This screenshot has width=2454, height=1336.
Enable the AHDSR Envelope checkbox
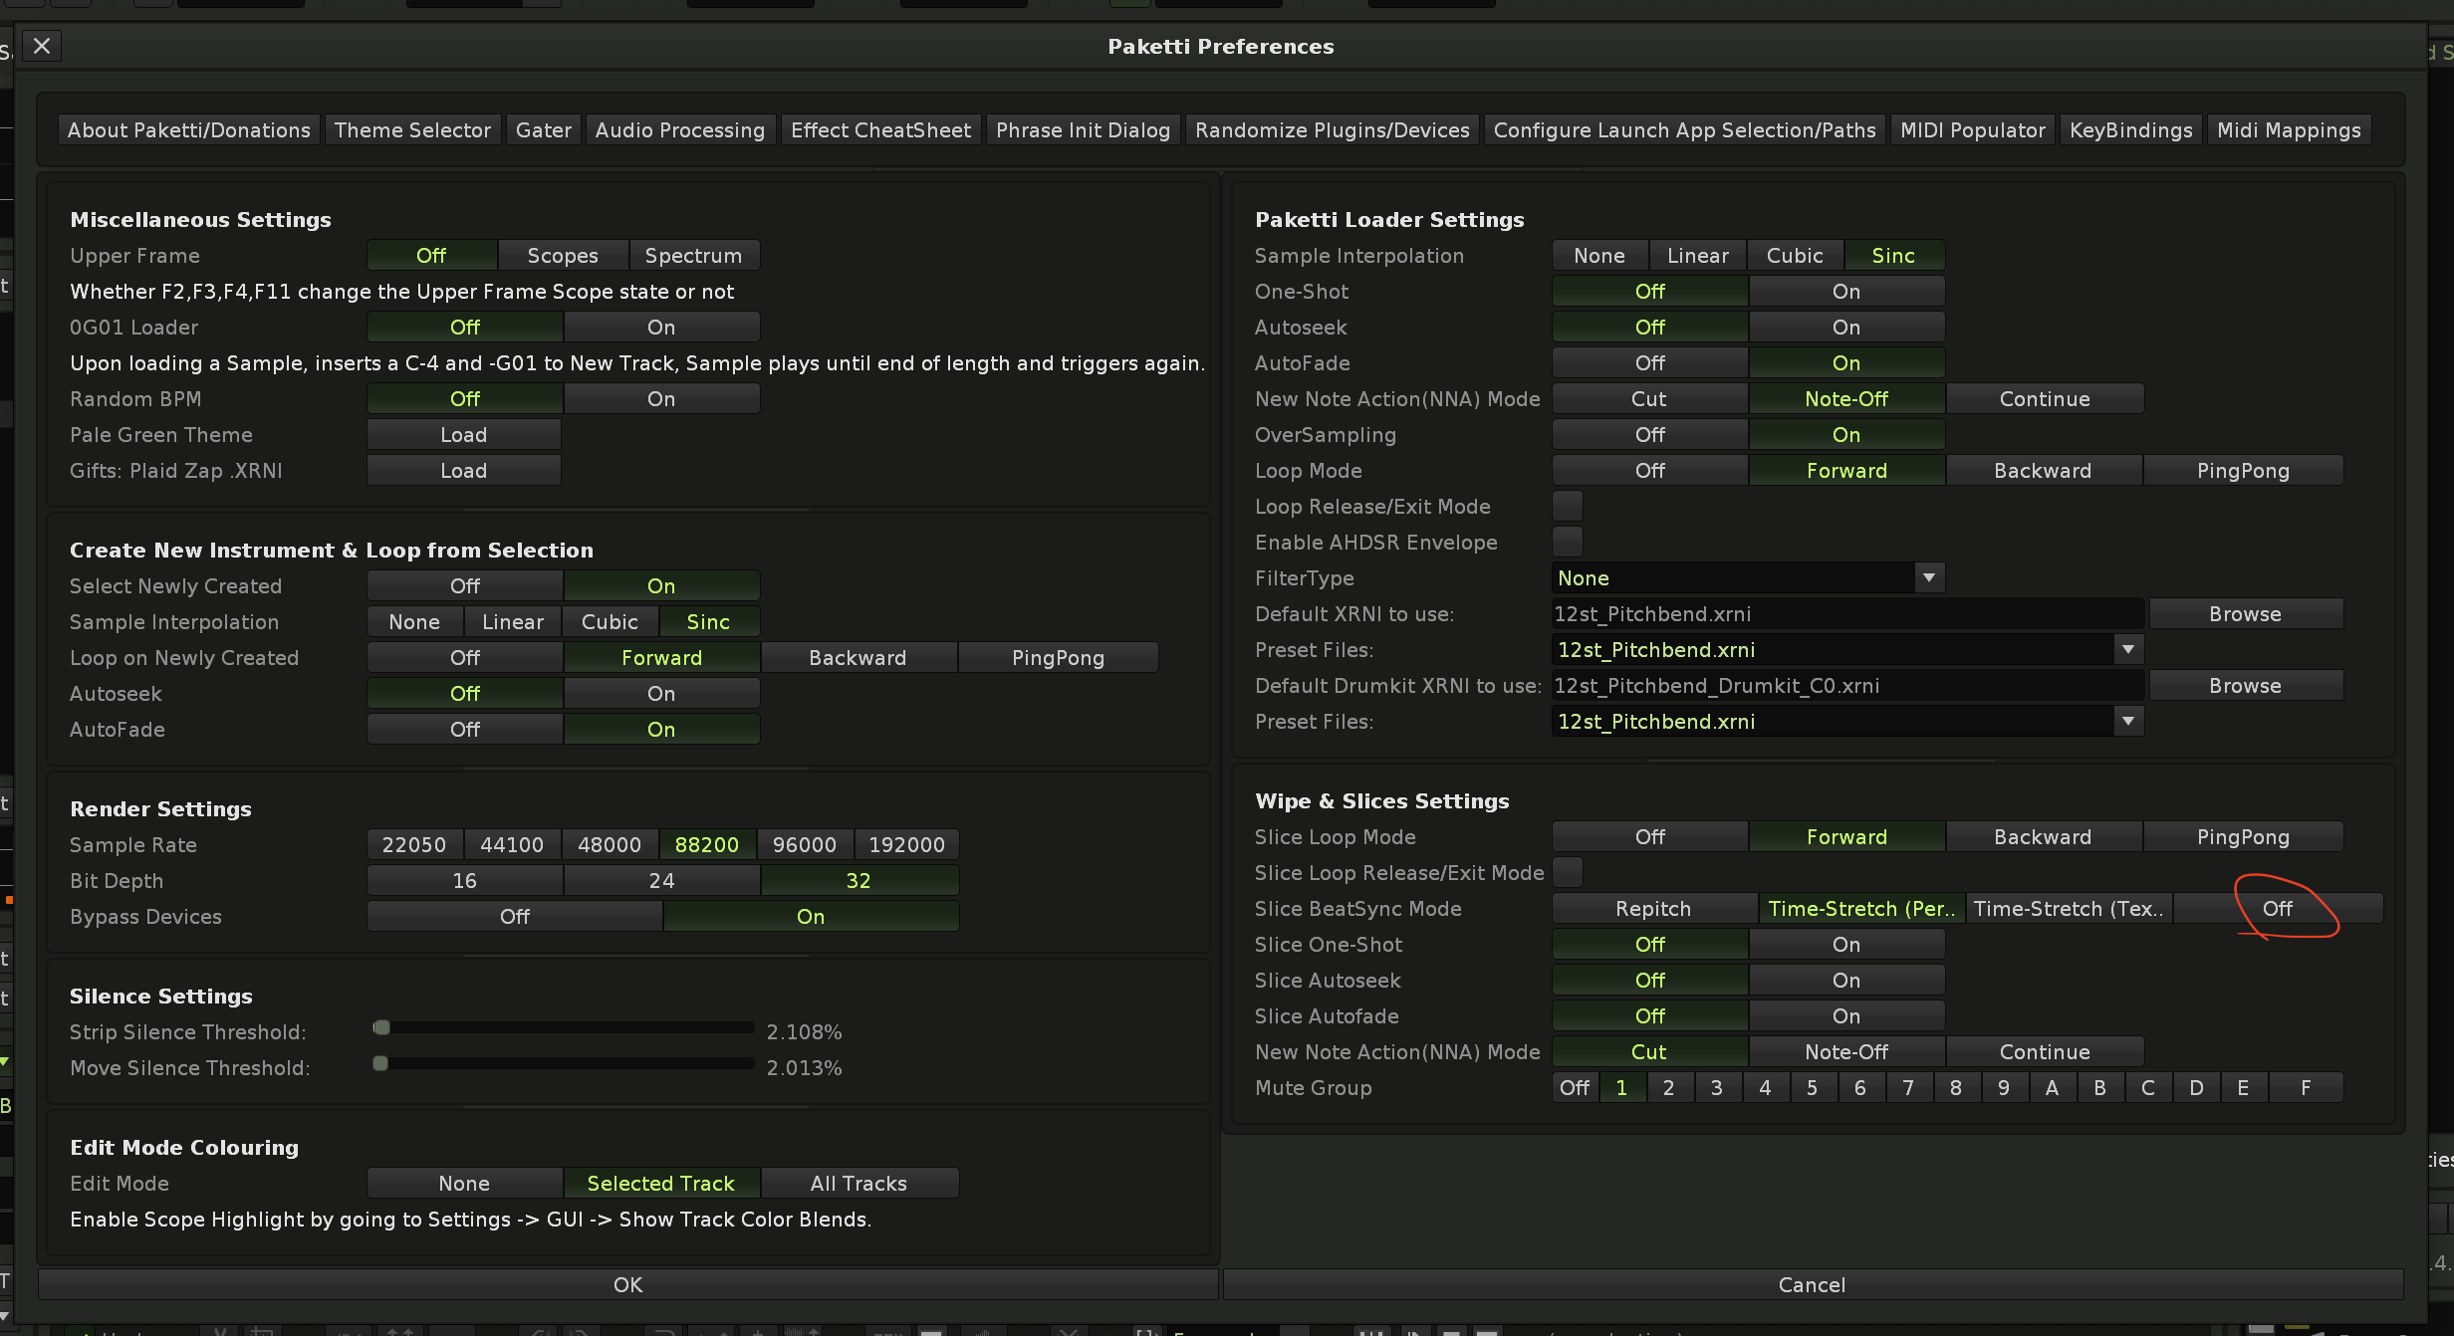(x=1568, y=543)
